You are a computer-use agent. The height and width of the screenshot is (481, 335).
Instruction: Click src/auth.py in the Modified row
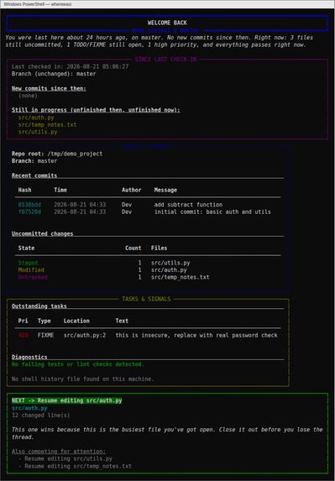pos(169,270)
